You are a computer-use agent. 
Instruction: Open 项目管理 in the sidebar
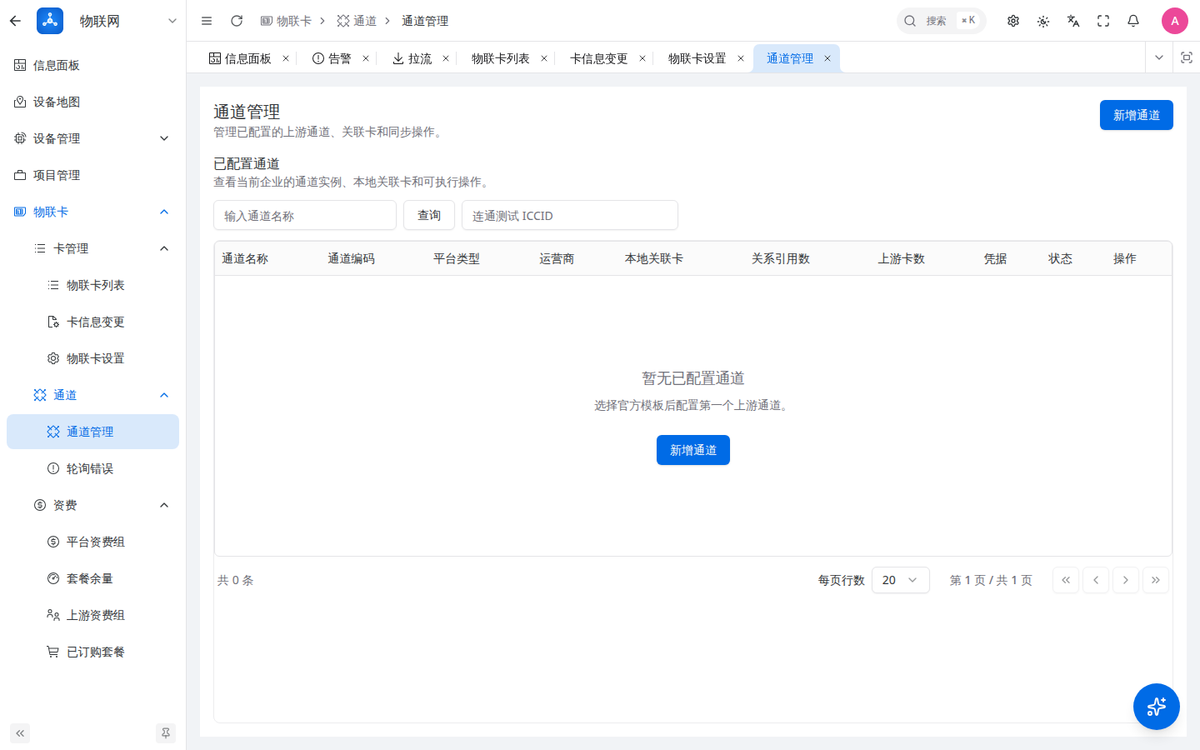click(92, 175)
